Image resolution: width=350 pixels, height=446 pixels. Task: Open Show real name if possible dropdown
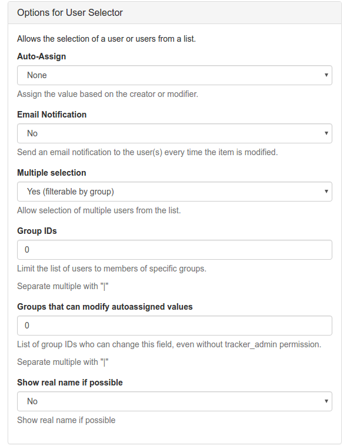pos(175,401)
